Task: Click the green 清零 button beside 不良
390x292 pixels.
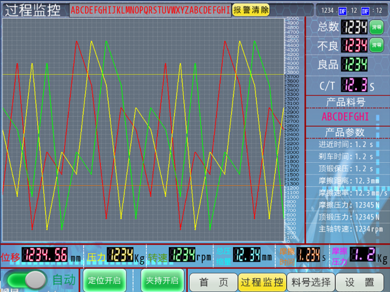Action: tap(376, 46)
